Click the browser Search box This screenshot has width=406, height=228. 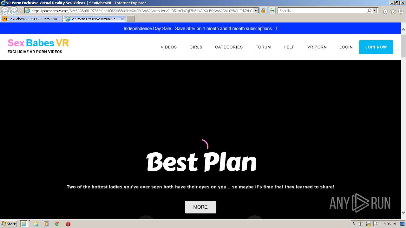tap(322, 10)
